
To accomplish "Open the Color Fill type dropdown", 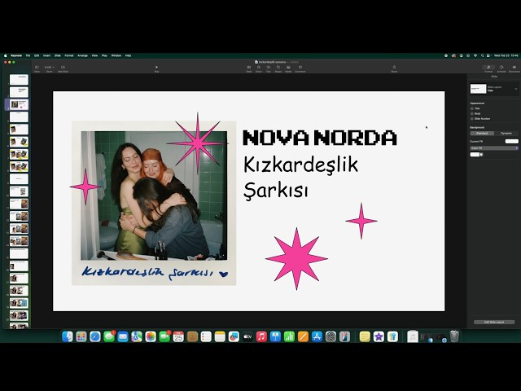I will (x=494, y=148).
